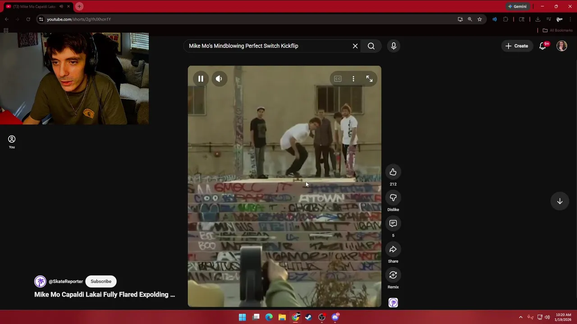Open Chrome downloads
Screen dimensions: 577x324
point(538,19)
